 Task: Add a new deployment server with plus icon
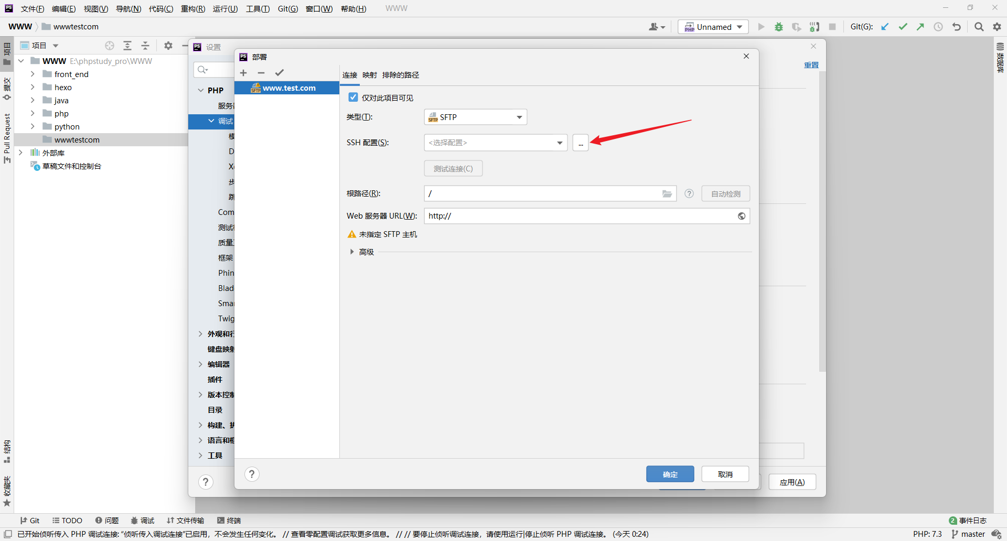click(x=243, y=73)
